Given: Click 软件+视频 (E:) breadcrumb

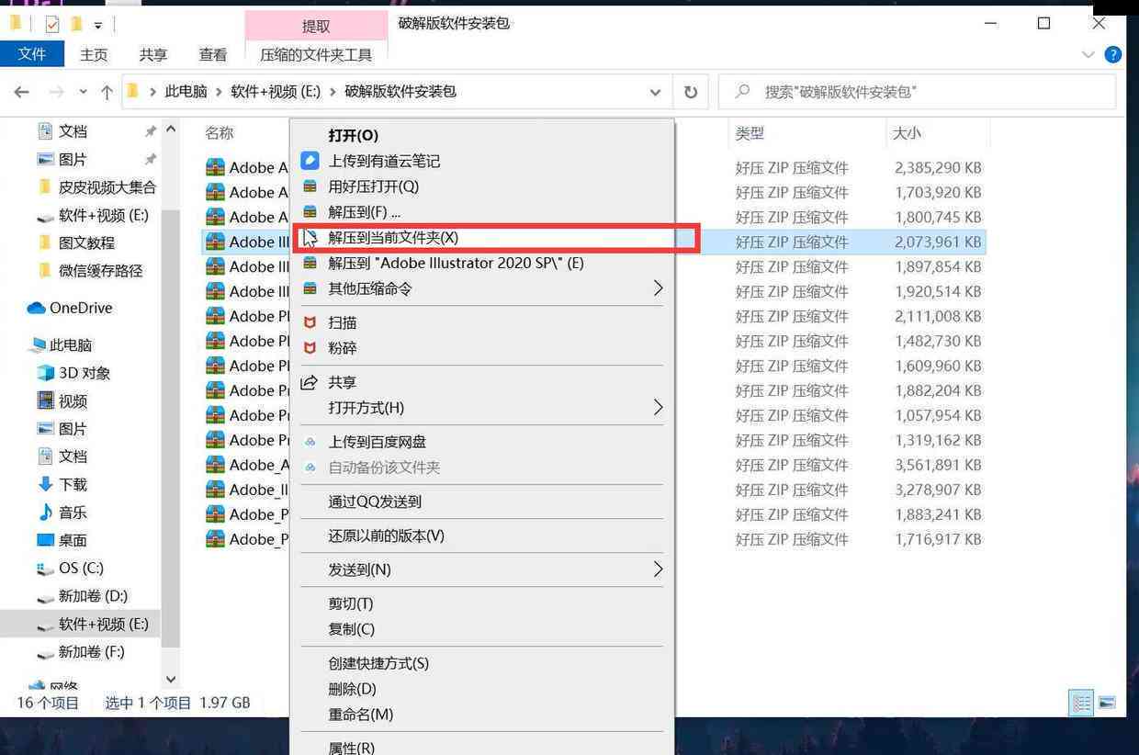Looking at the screenshot, I should 276,92.
